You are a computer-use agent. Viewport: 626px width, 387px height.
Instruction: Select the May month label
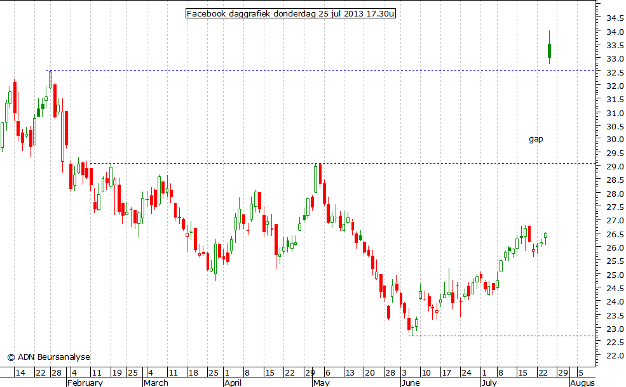click(x=322, y=383)
